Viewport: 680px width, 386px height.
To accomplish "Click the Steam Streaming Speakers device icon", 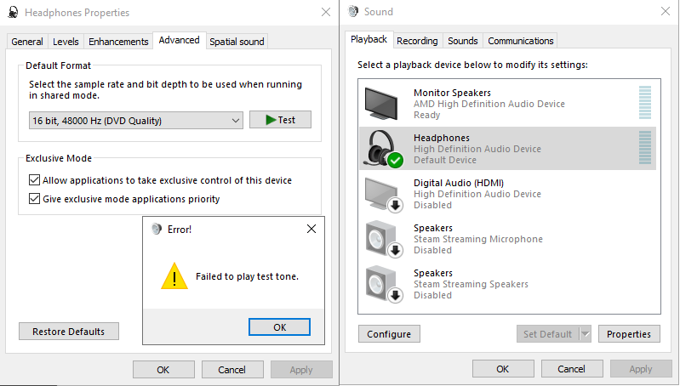I will pos(383,285).
